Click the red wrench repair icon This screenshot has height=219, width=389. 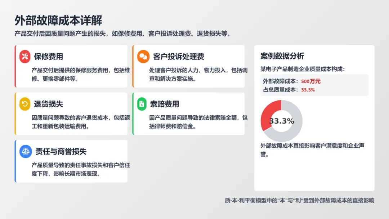click(x=25, y=57)
